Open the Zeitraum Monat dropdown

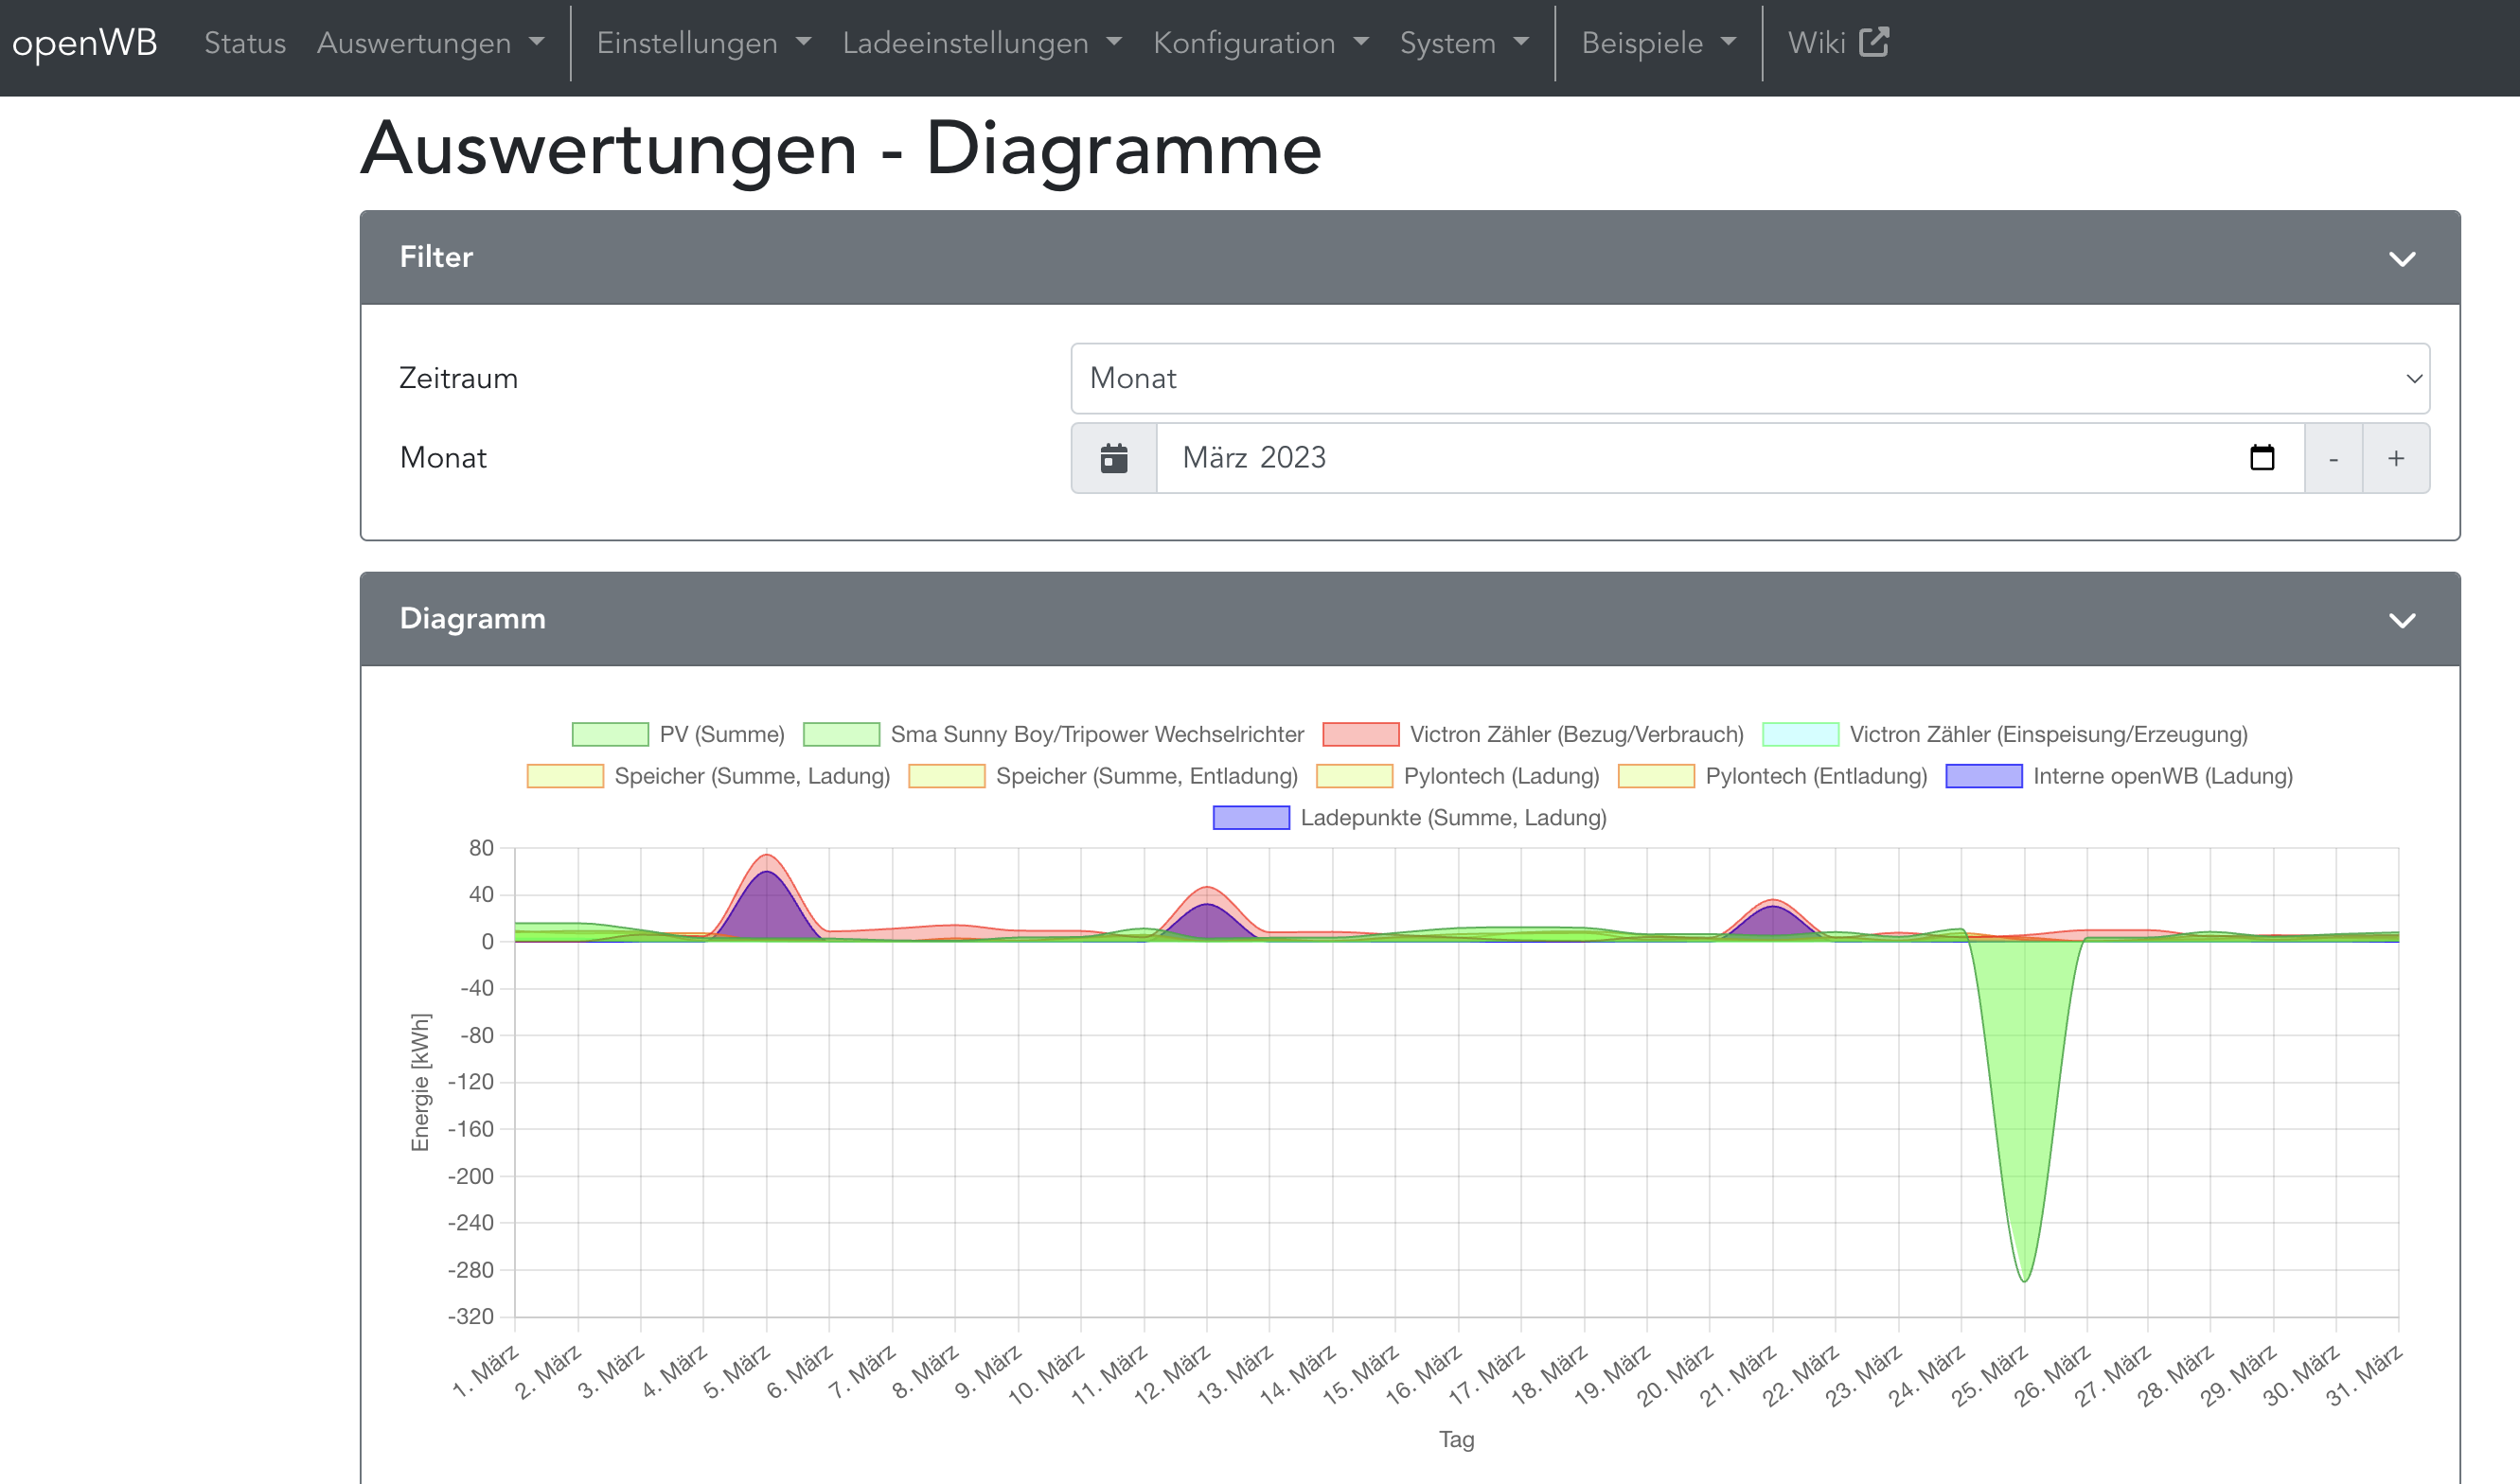click(x=1749, y=378)
